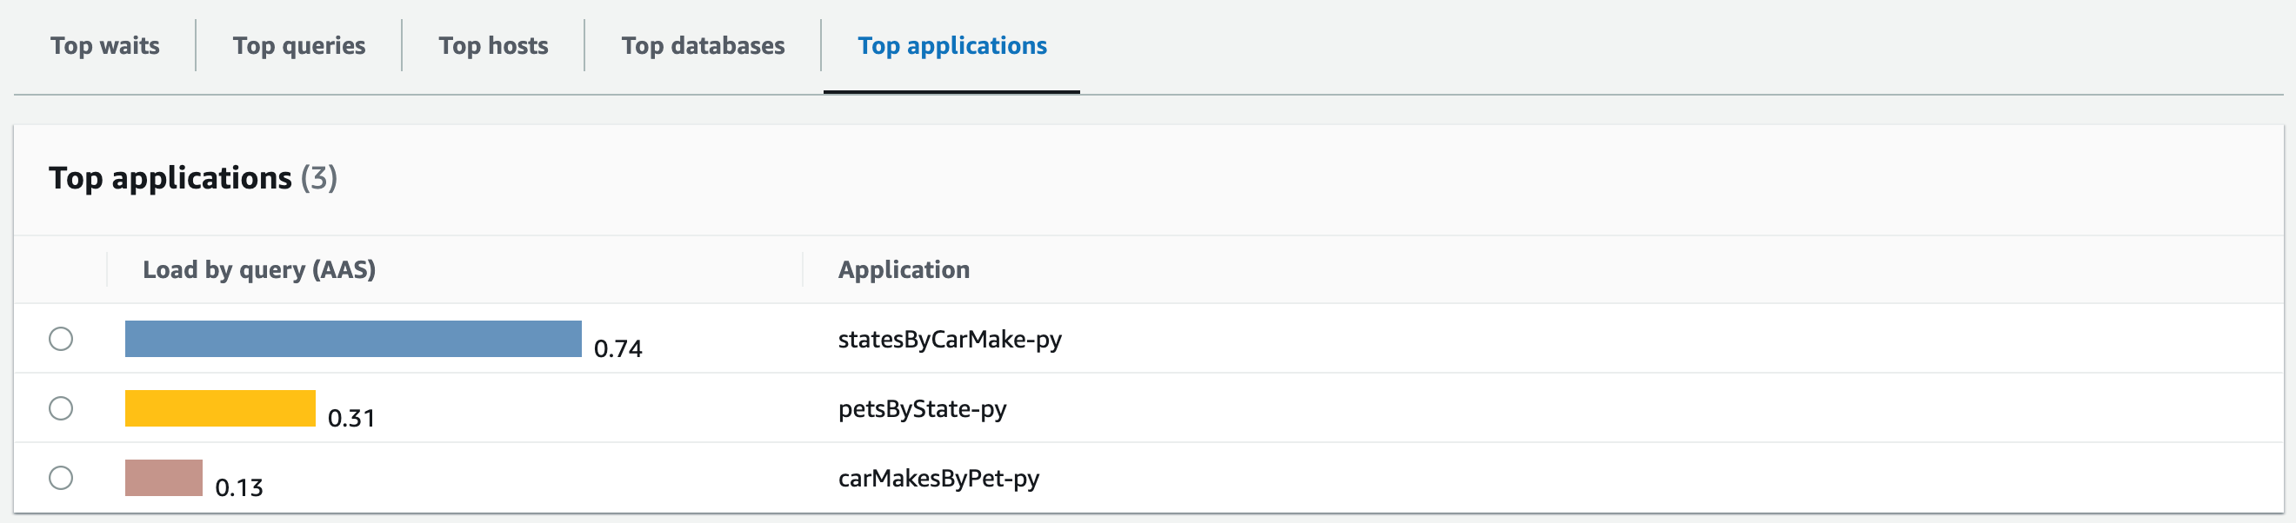Click the Load by query (AAS) column header
Image resolution: width=2296 pixels, height=523 pixels.
pos(258,269)
